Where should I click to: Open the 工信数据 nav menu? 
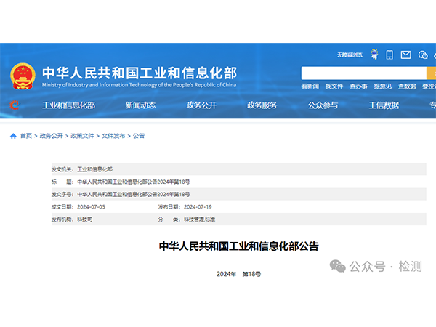[x=384, y=105]
